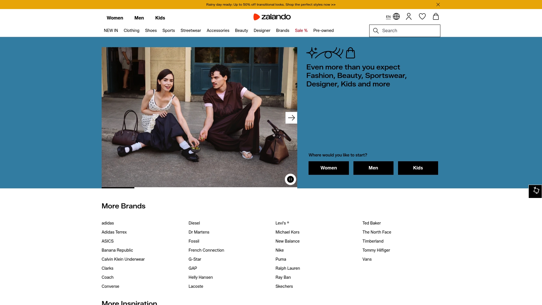Advance carousel with the arrow button
This screenshot has width=542, height=305.
[x=291, y=118]
